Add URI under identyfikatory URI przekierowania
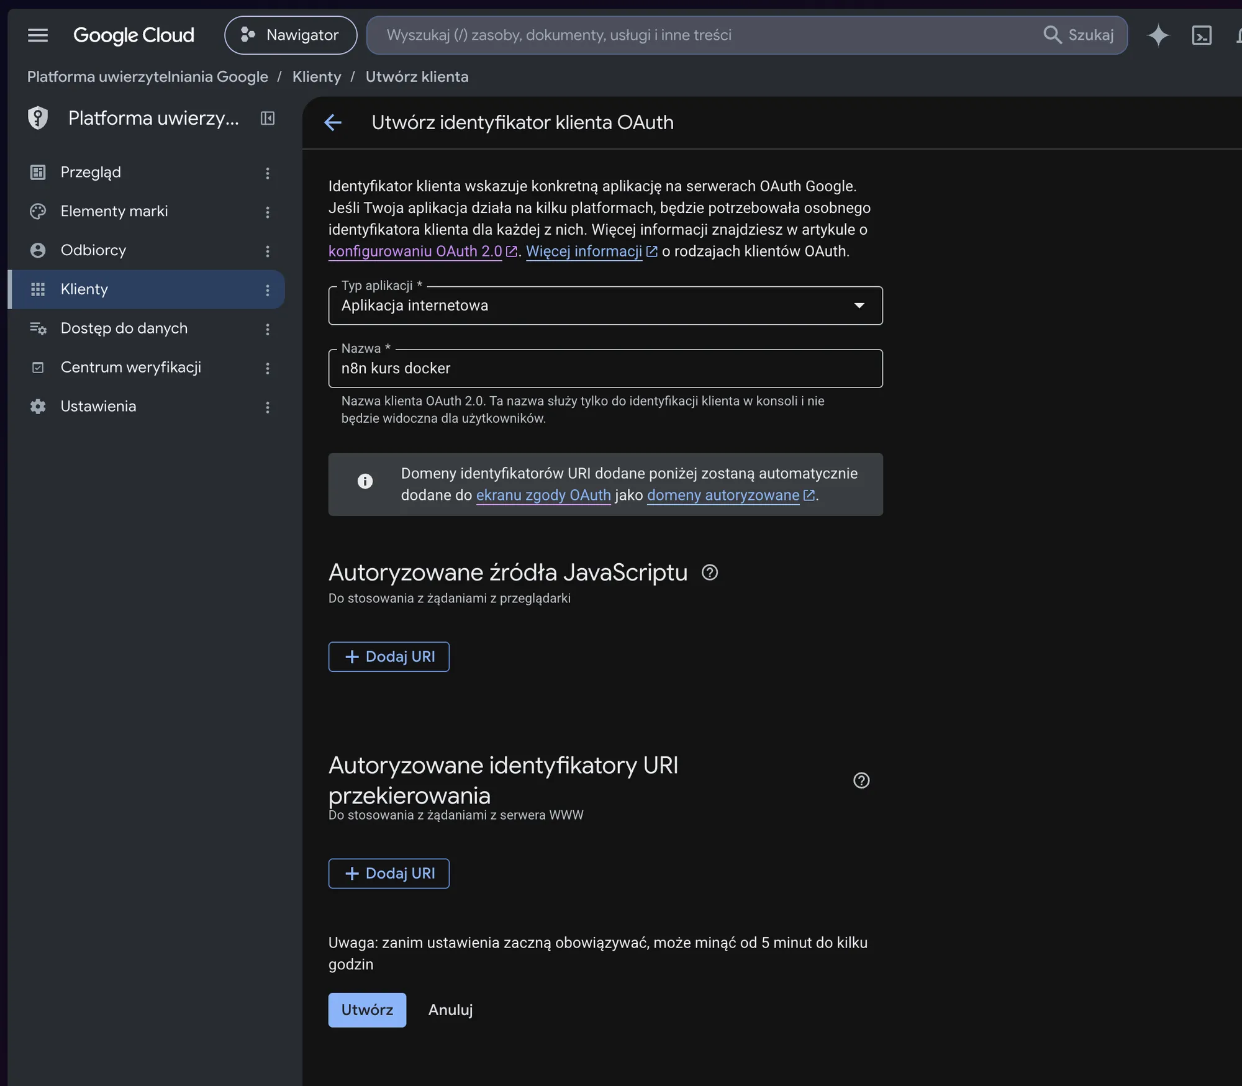 coord(389,874)
